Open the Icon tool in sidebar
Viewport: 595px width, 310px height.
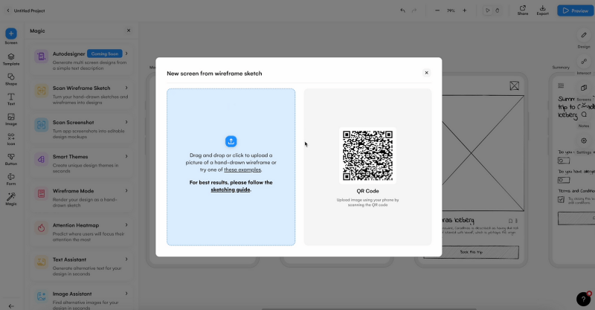[11, 139]
